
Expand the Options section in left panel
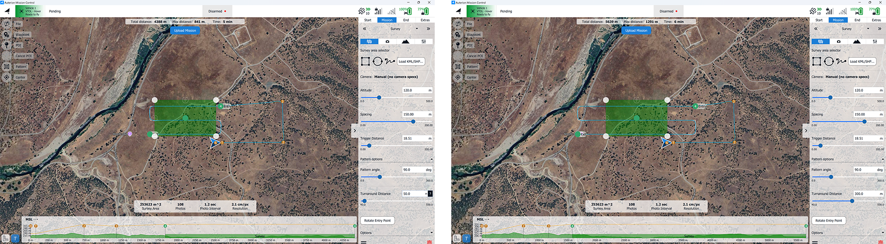pyautogui.click(x=431, y=233)
